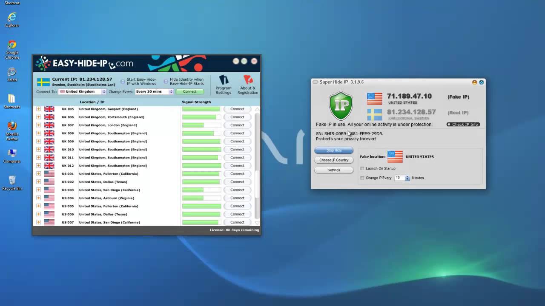Open the Recycle Bin desktop icon
The image size is (545, 306).
(x=12, y=183)
